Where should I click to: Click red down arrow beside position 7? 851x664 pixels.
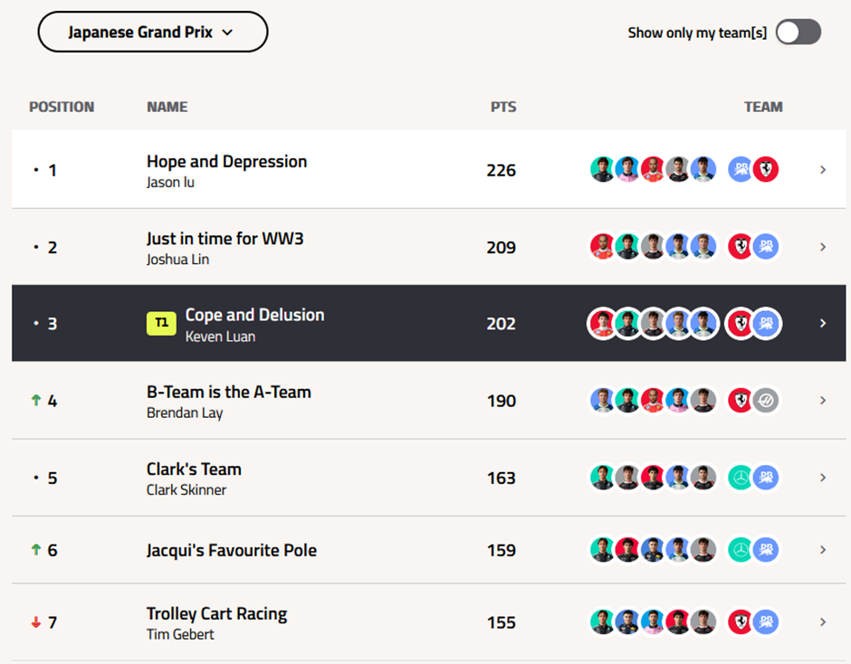36,622
